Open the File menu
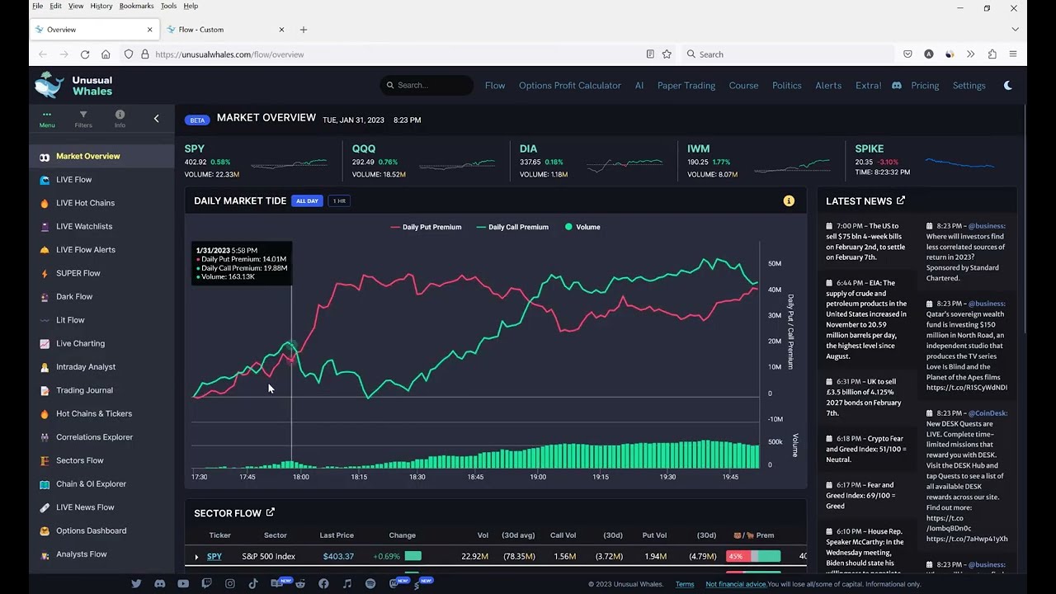This screenshot has width=1056, height=594. click(37, 6)
